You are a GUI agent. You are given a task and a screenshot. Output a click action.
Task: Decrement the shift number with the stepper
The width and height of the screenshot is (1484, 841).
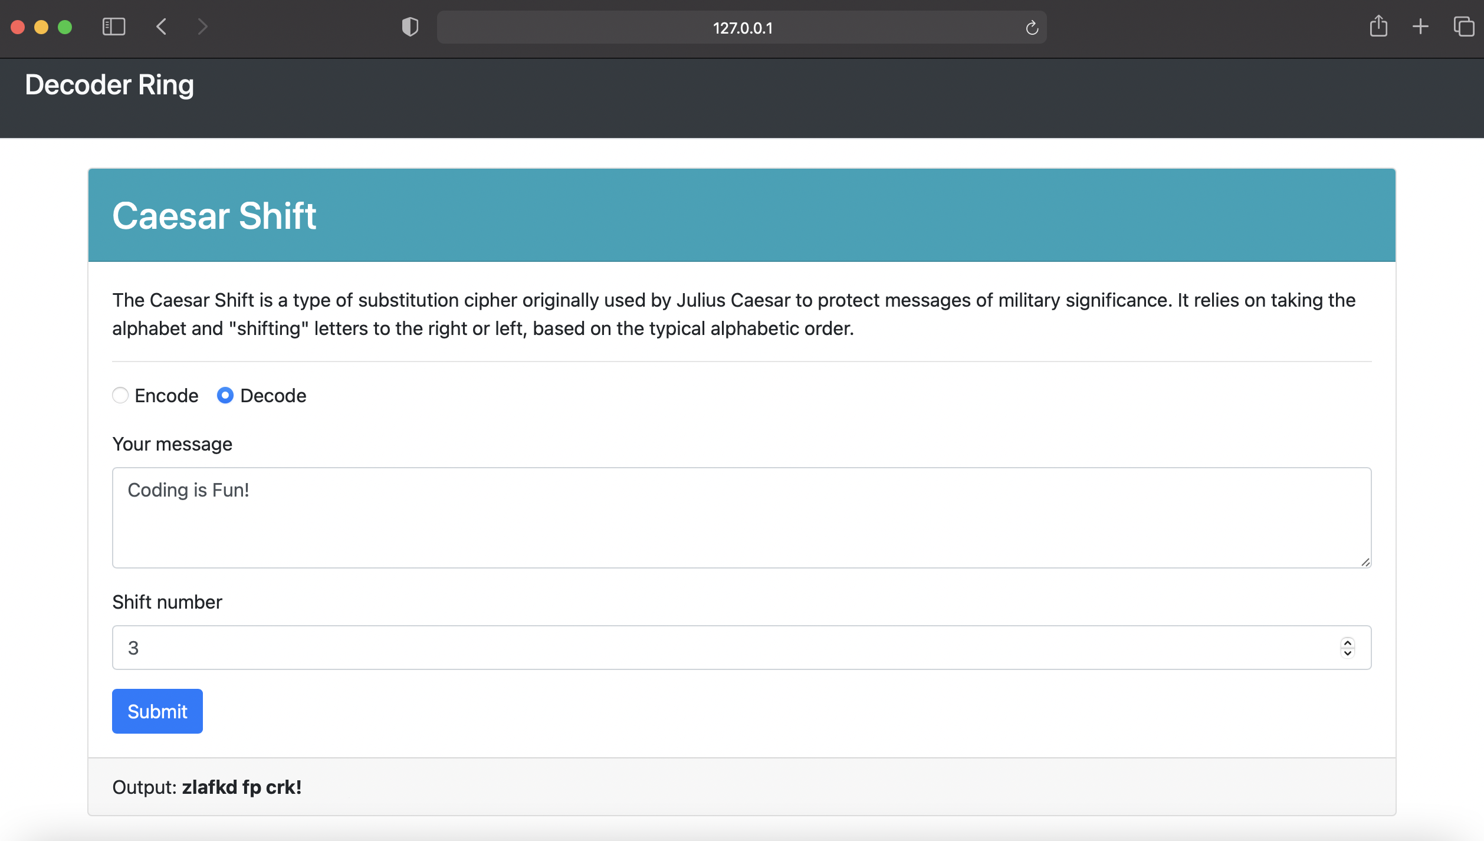(1348, 653)
